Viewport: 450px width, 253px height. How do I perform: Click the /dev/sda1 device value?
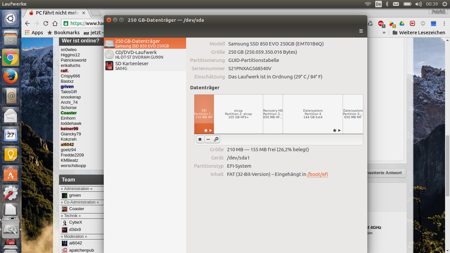coord(238,158)
